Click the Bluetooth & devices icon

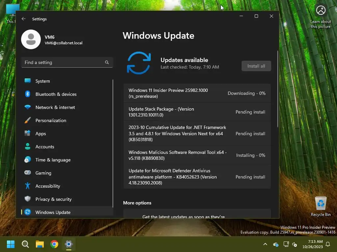tap(28, 94)
